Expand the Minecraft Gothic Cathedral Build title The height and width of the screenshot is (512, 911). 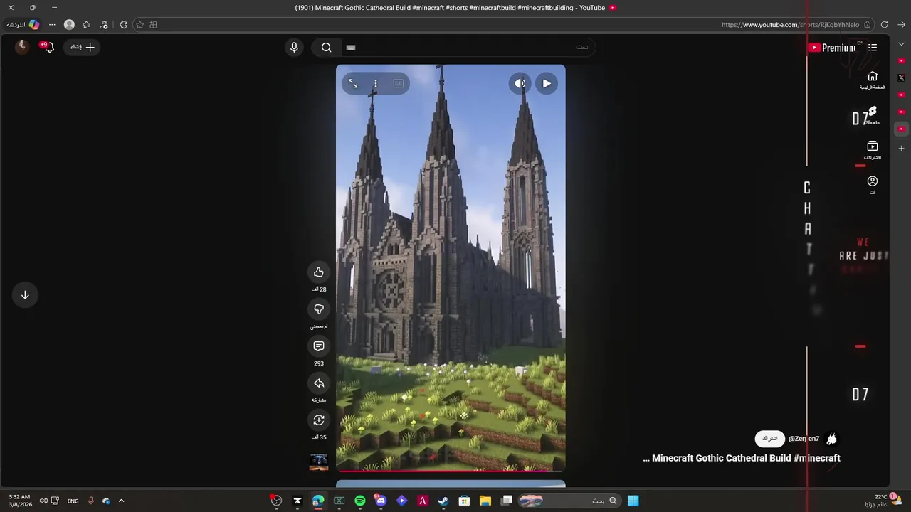pos(742,459)
